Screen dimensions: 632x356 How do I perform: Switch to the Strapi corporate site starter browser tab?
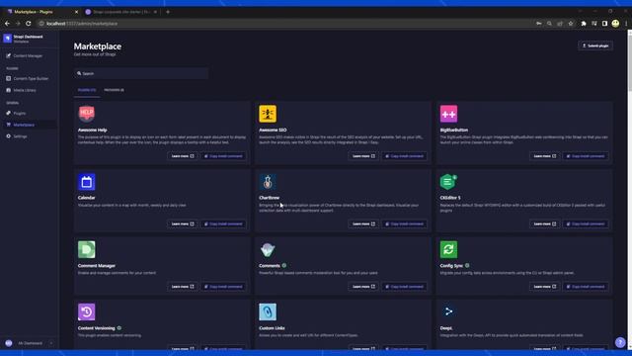pos(120,12)
